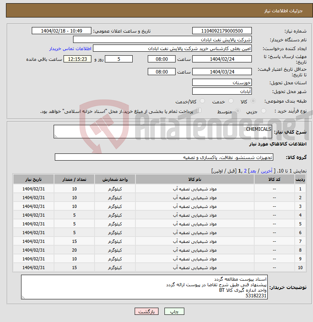Click the page header جزئیات اطلاعات نیاز

[x=283, y=11]
